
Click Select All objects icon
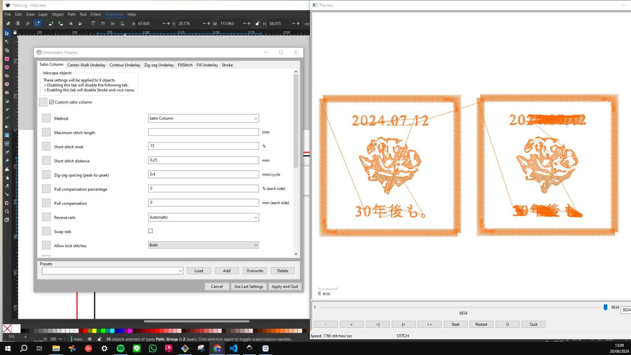[x=8, y=24]
